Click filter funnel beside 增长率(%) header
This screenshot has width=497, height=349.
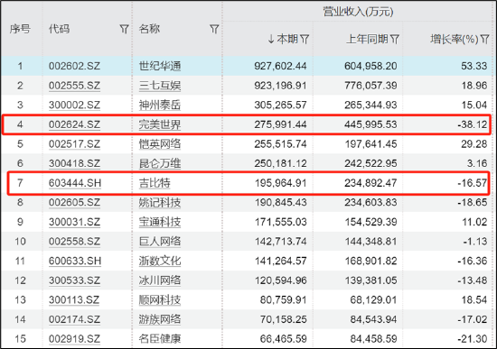point(484,40)
